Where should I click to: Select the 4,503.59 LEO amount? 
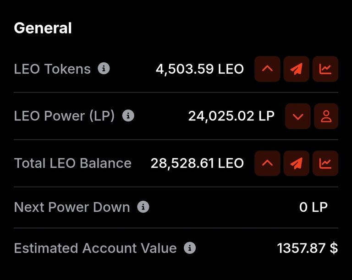[200, 69]
